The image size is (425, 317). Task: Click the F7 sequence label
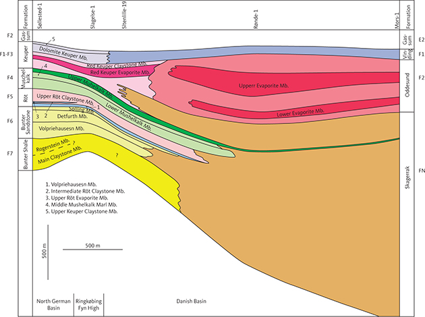coord(9,154)
